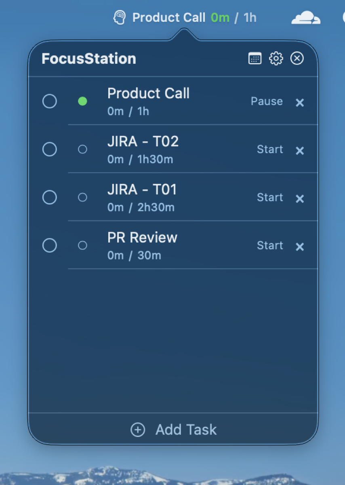Close the FocusStation popup with circled X
The height and width of the screenshot is (485, 345).
(297, 59)
